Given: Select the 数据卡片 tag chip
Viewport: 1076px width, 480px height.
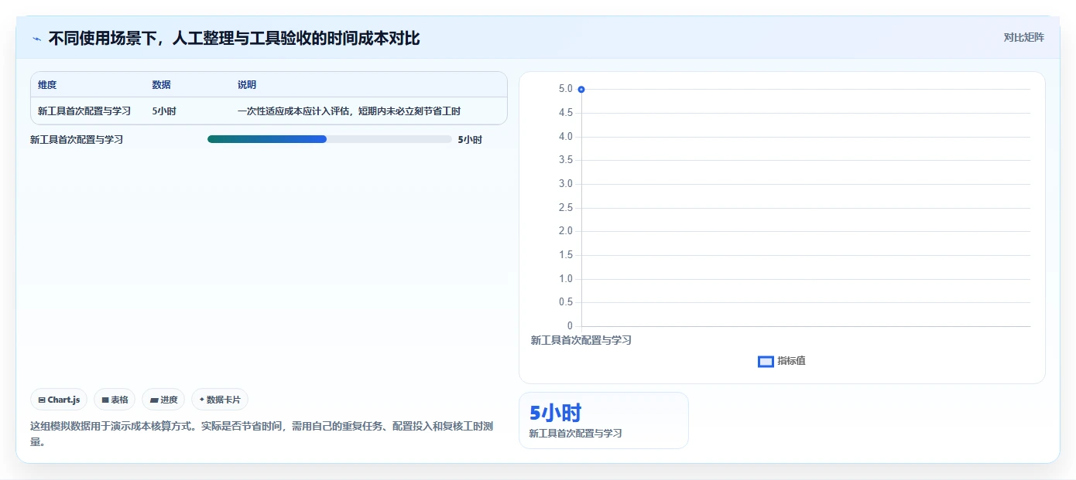Looking at the screenshot, I should coord(220,400).
